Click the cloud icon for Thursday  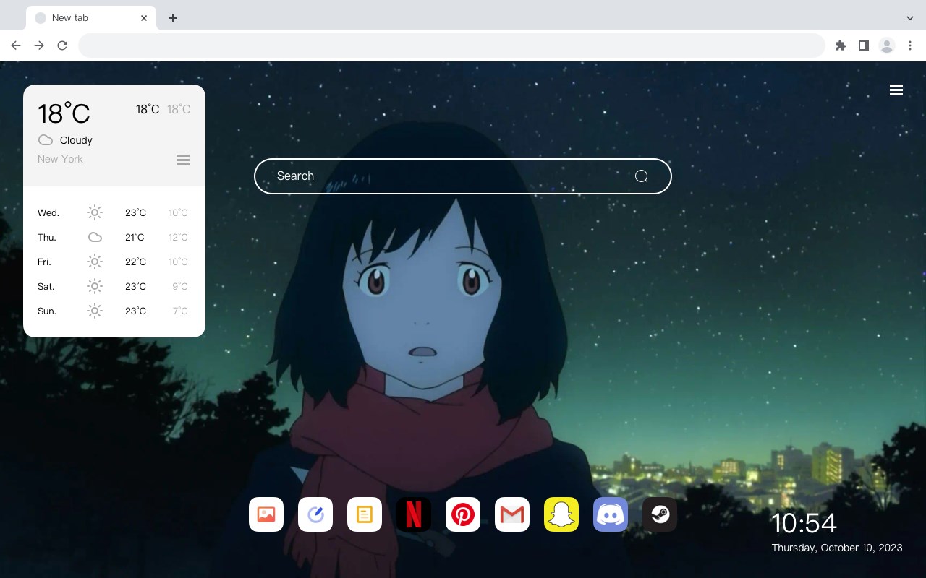tap(95, 237)
